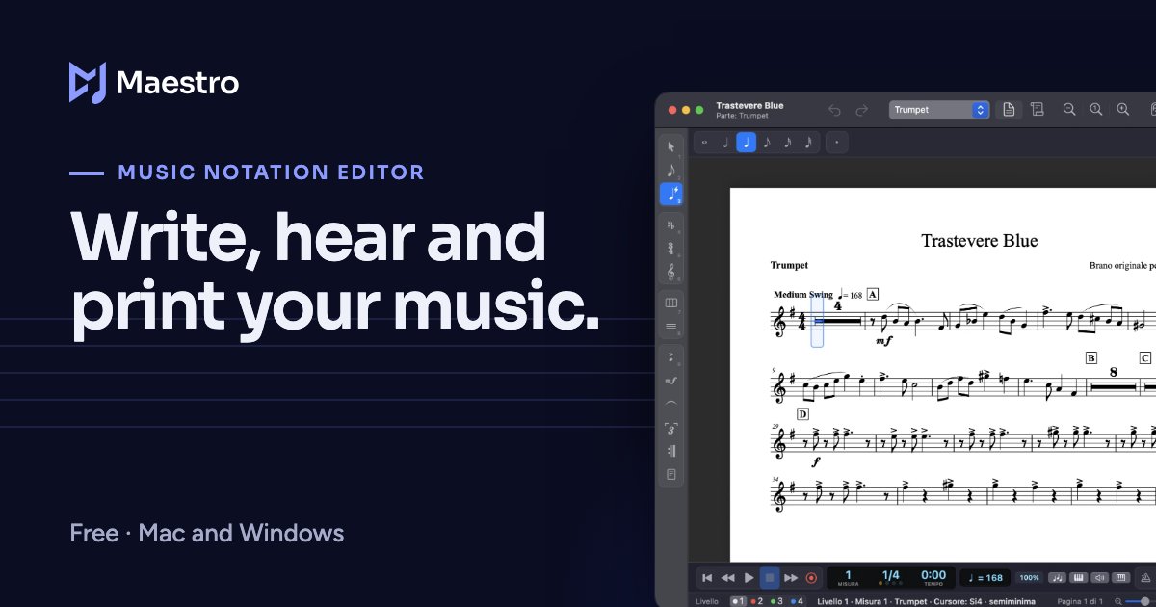Select the slur tool
This screenshot has width=1156, height=607.
point(671,404)
